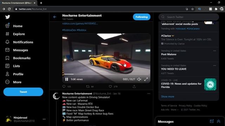Open the #Clarice promoted trend

click(189, 40)
